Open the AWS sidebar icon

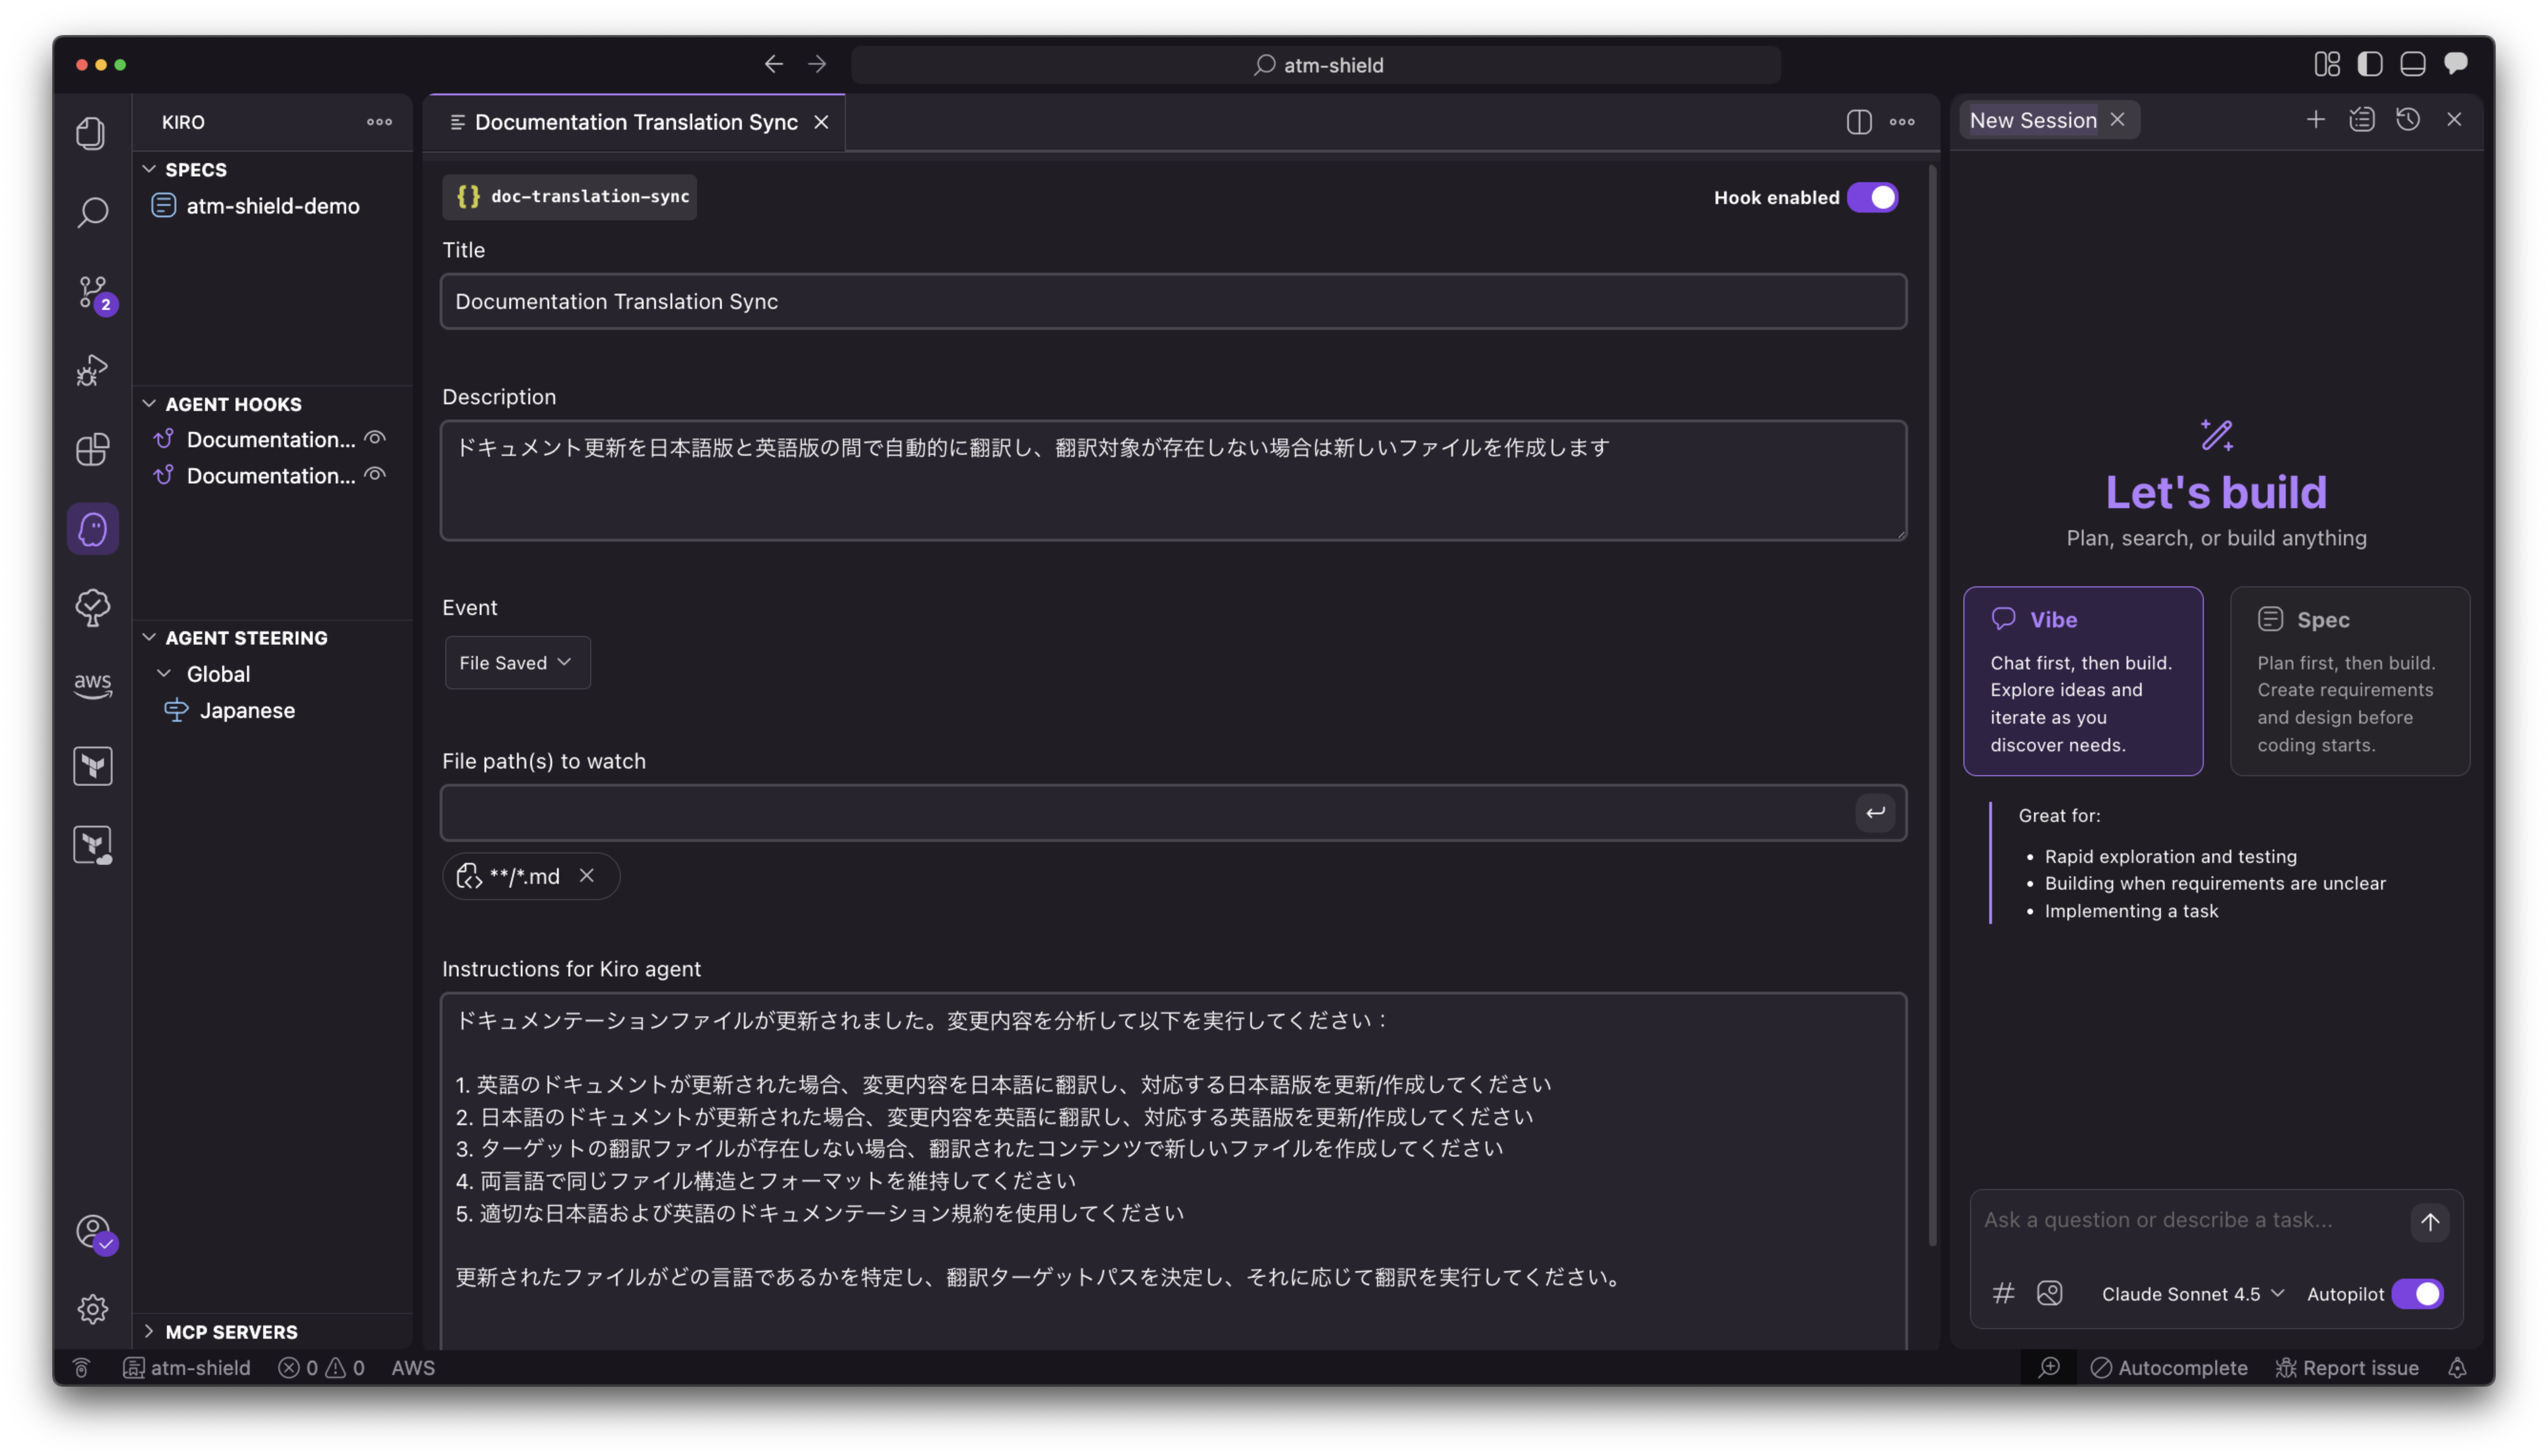pos(93,686)
